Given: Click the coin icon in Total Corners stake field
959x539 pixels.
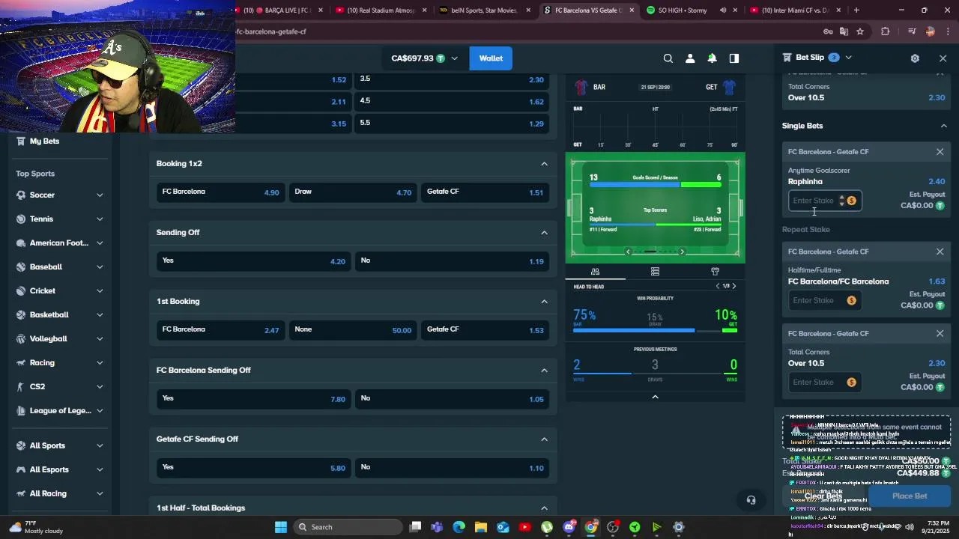Looking at the screenshot, I should (x=851, y=383).
